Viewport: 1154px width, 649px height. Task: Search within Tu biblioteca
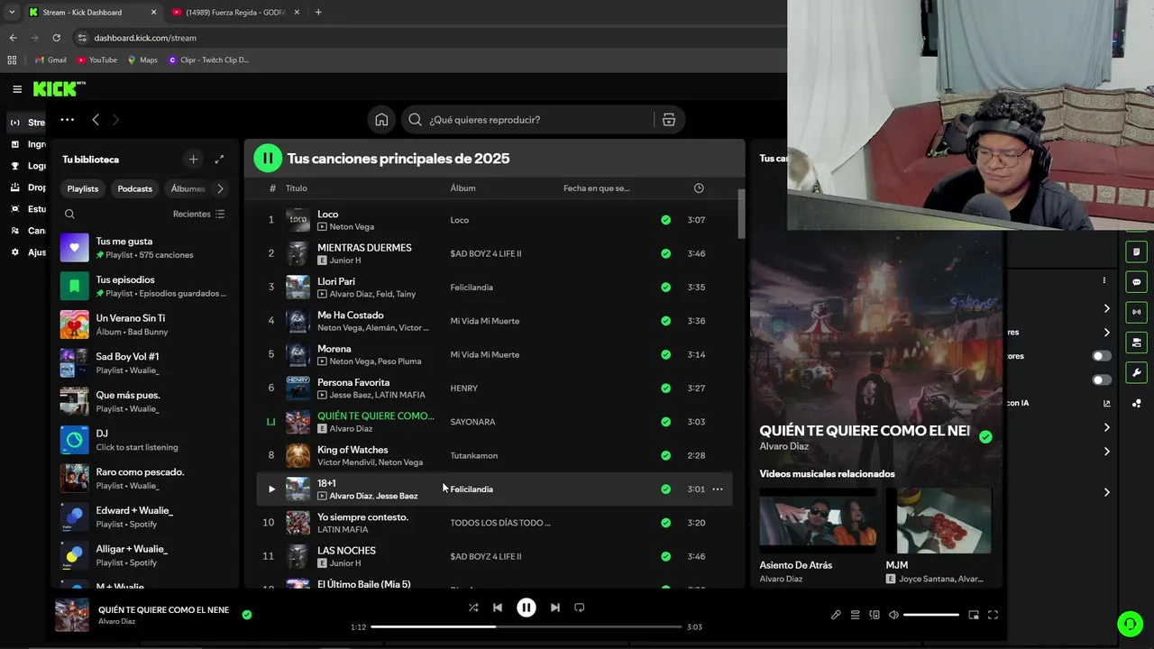click(x=69, y=215)
